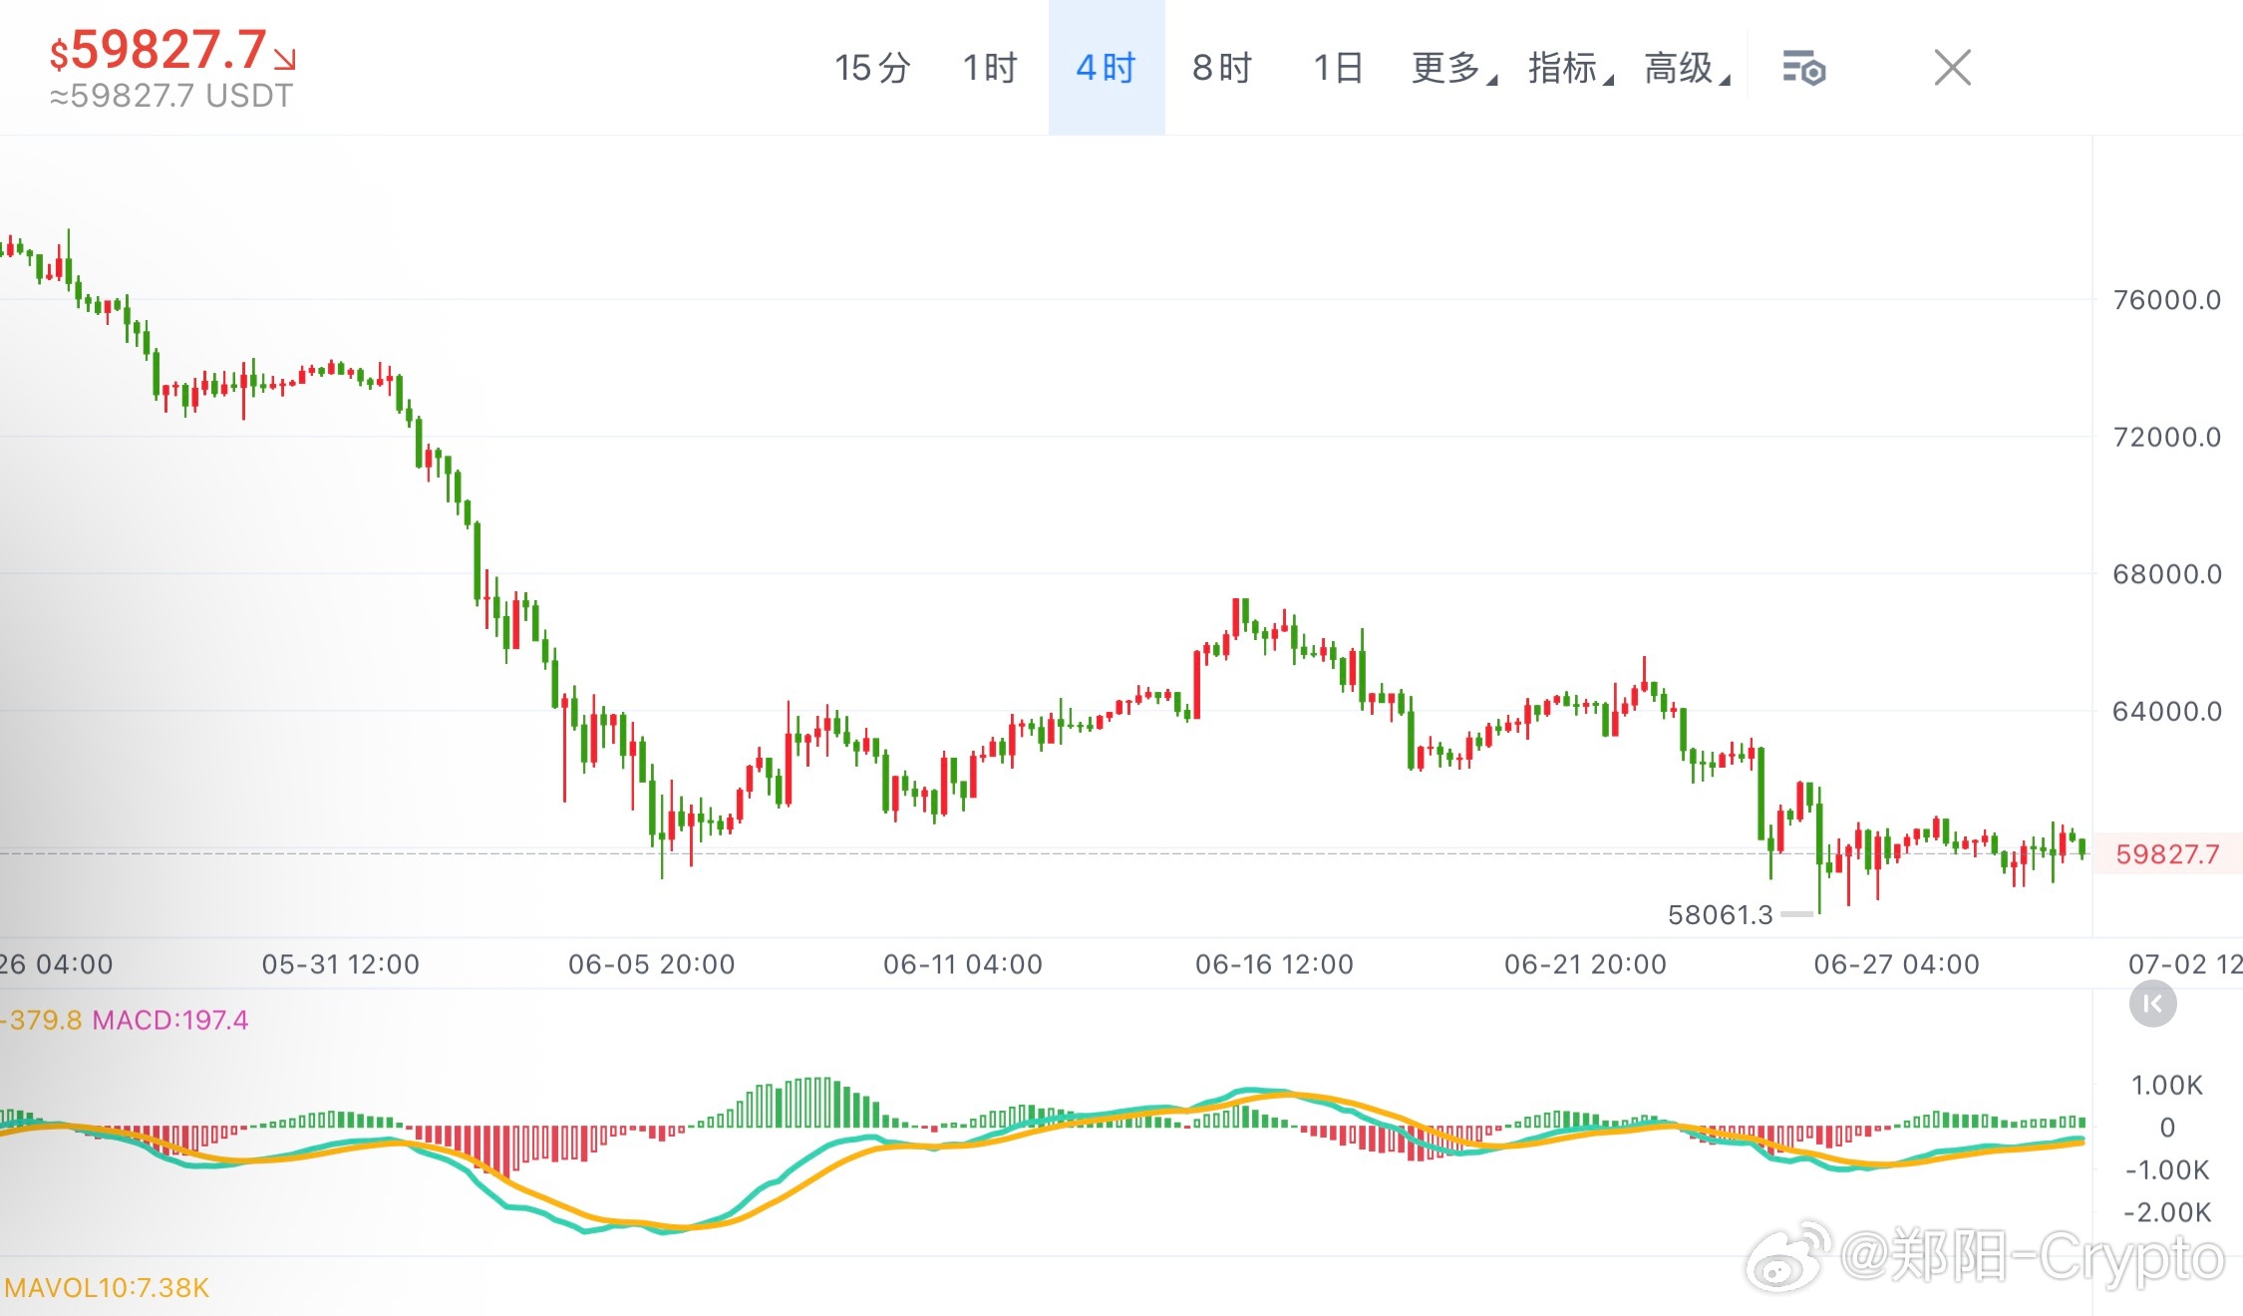Open the 更多 timeframe dropdown
The width and height of the screenshot is (2243, 1316).
(x=1453, y=68)
